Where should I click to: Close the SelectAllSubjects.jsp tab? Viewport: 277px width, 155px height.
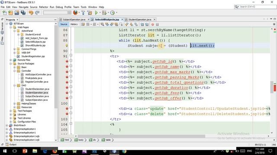pos(122,19)
